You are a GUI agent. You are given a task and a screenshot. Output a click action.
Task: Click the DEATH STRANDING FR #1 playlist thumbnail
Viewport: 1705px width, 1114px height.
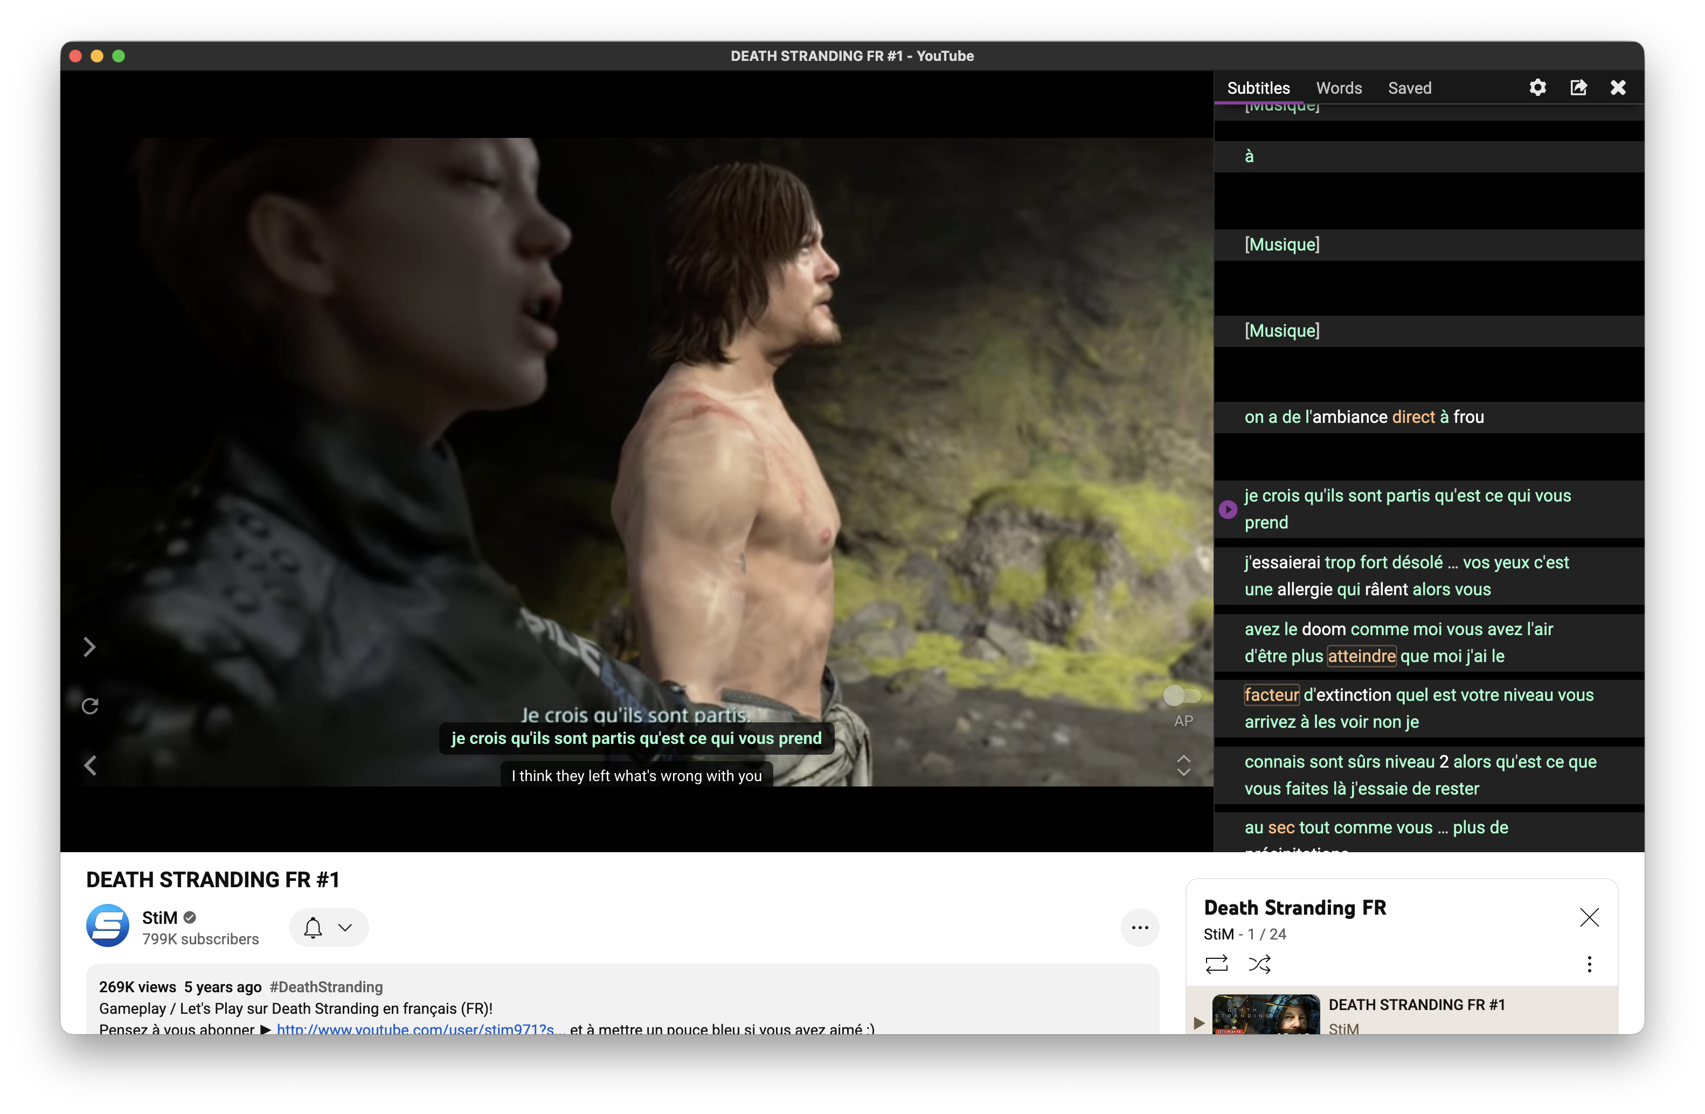tap(1265, 1014)
